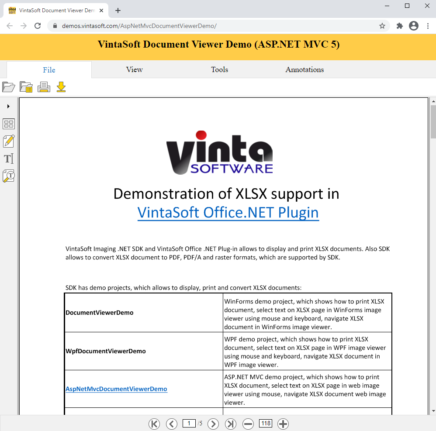
Task: Open the page thumbnails panel
Action: (9, 124)
